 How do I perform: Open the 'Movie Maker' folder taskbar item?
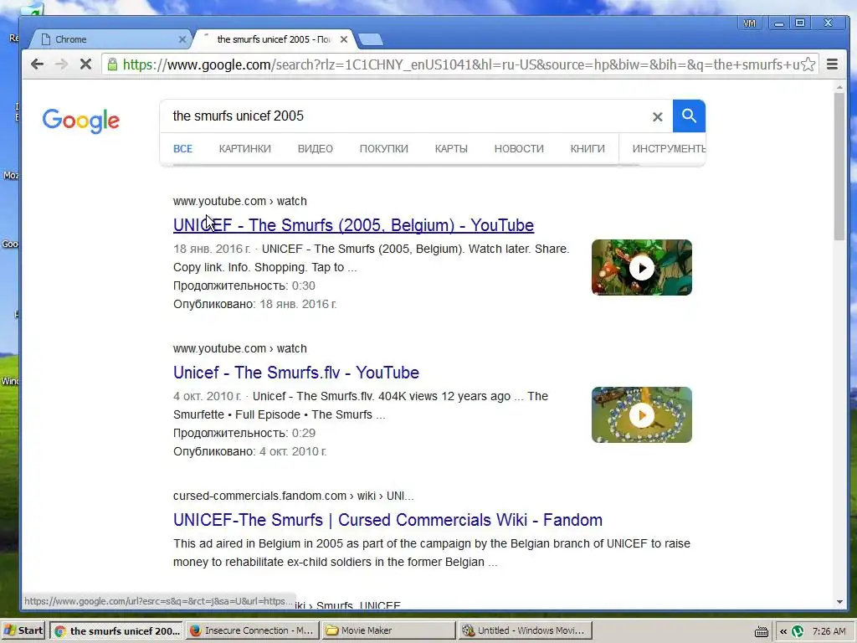pyautogui.click(x=388, y=630)
